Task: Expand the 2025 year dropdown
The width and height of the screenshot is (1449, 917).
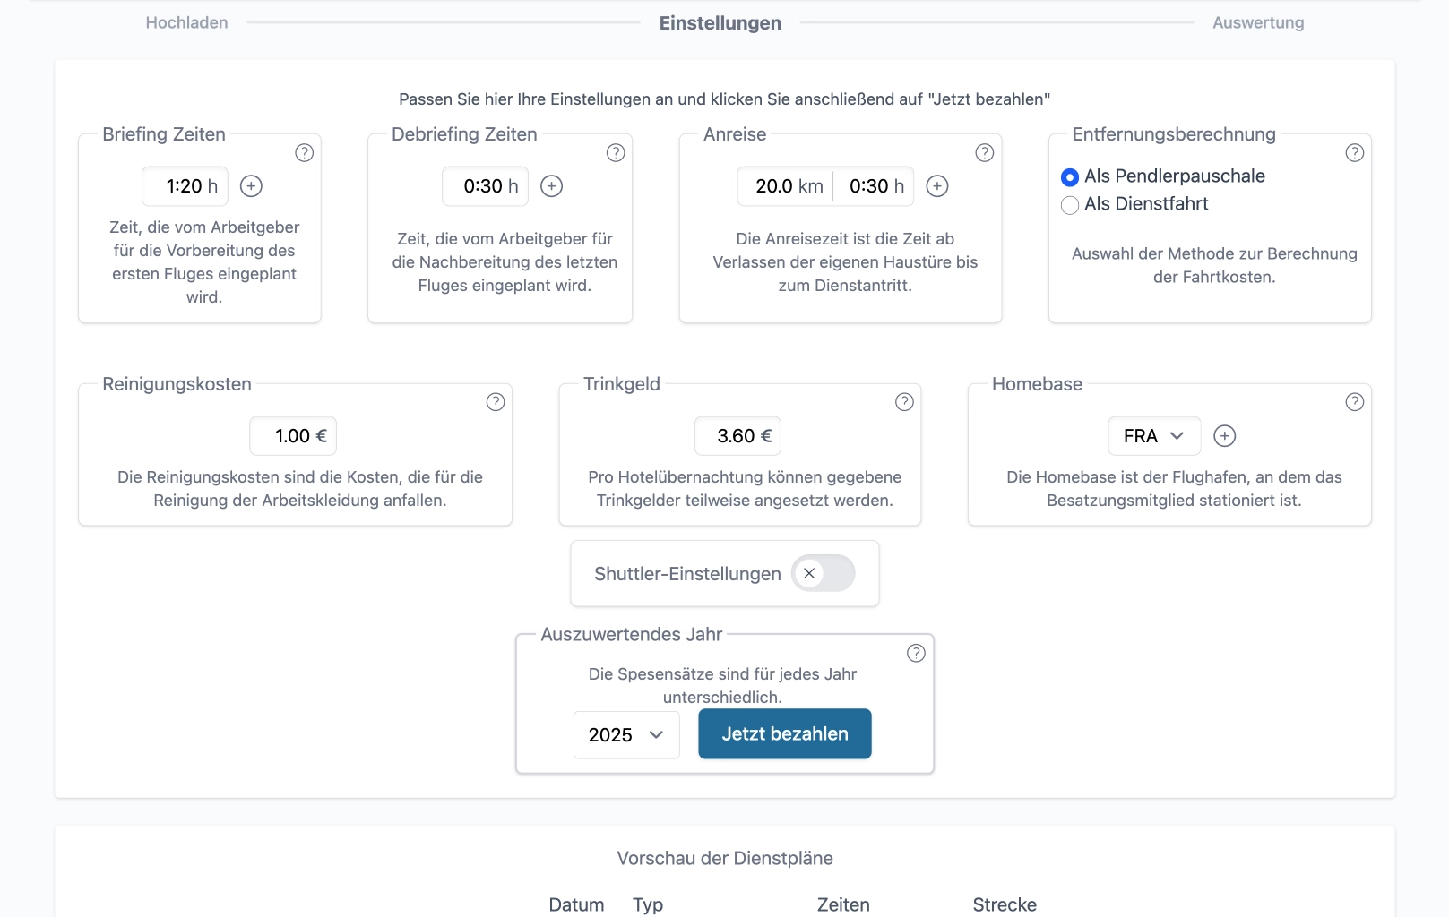Action: tap(625, 735)
